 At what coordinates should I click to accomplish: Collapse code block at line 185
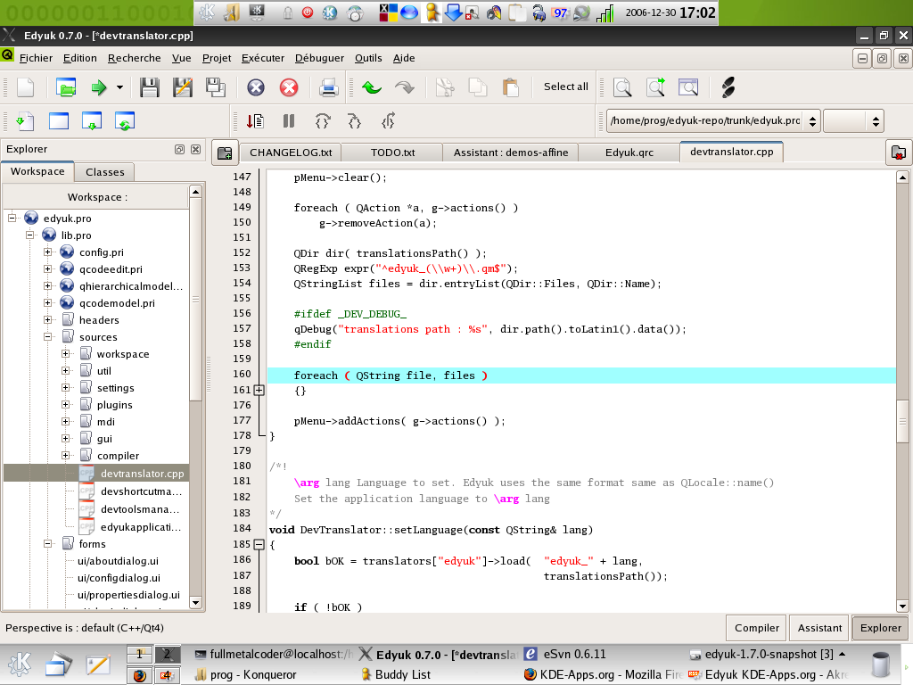click(x=259, y=545)
